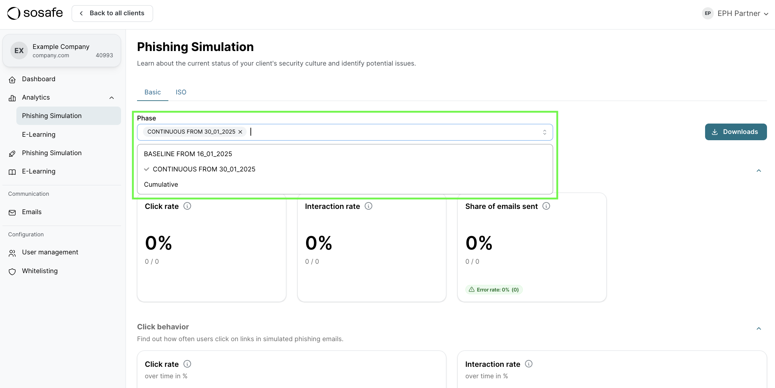Remove the CONTINUOUS FROM 30_01_2025 phase chip

[240, 132]
